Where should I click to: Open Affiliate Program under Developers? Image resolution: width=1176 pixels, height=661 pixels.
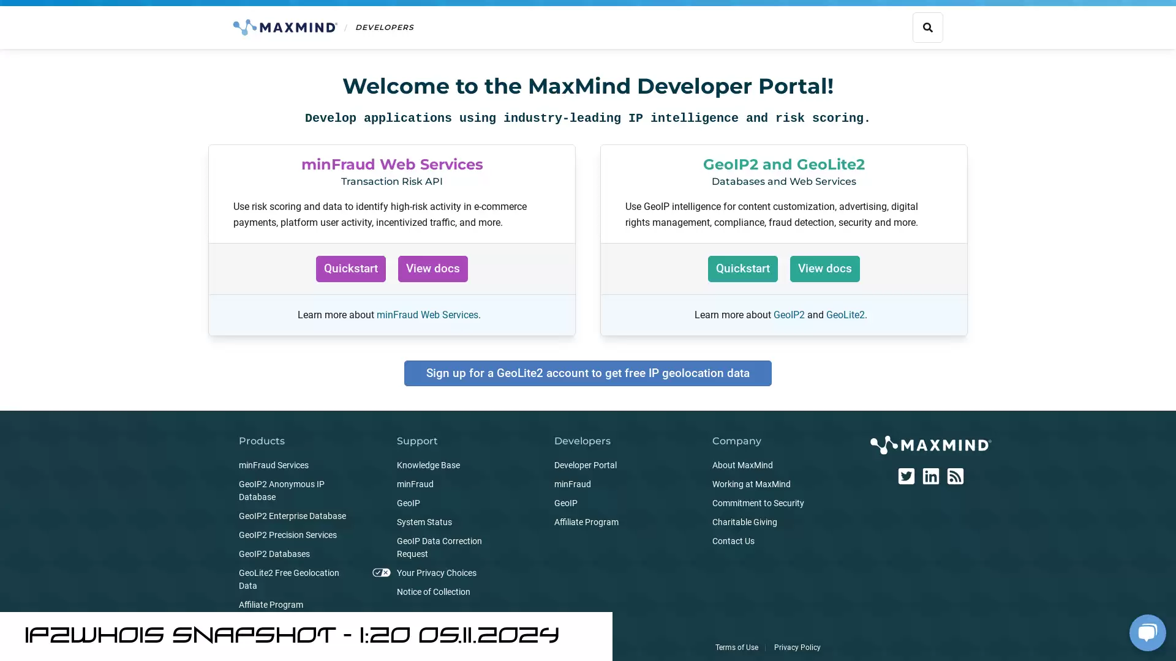coord(586,522)
